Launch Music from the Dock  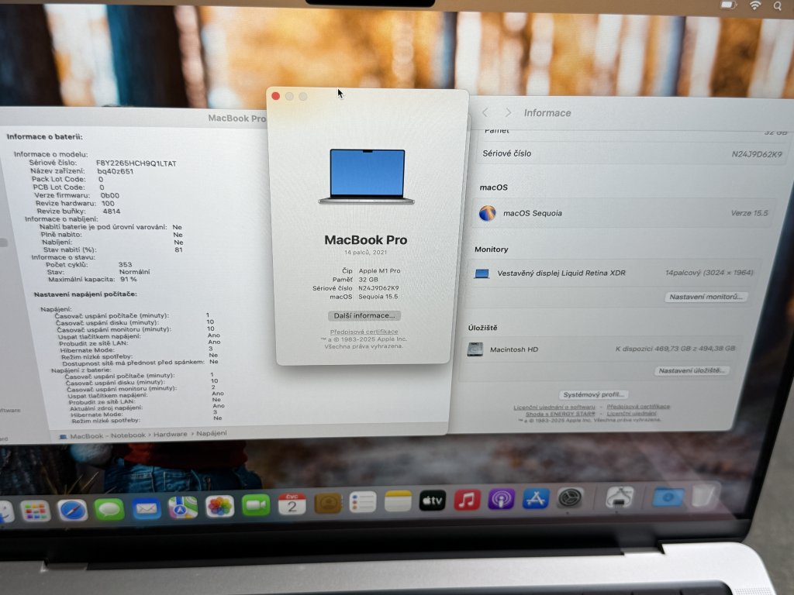click(x=467, y=500)
